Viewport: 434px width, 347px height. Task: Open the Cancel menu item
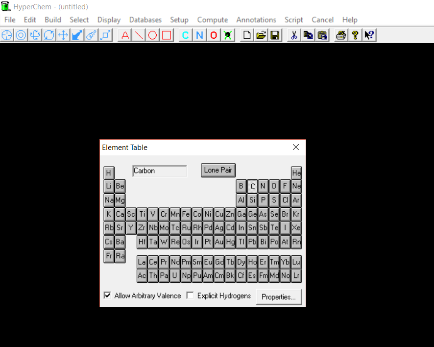click(322, 20)
